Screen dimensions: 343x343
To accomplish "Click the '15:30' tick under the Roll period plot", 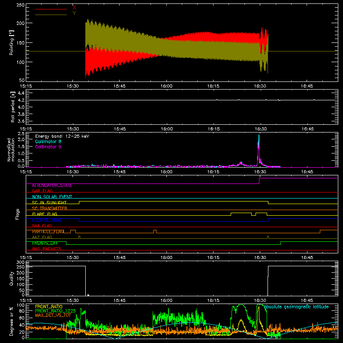I will 73,129.
